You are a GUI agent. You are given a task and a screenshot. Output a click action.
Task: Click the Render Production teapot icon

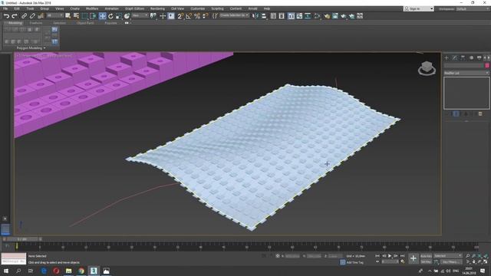pos(344,16)
